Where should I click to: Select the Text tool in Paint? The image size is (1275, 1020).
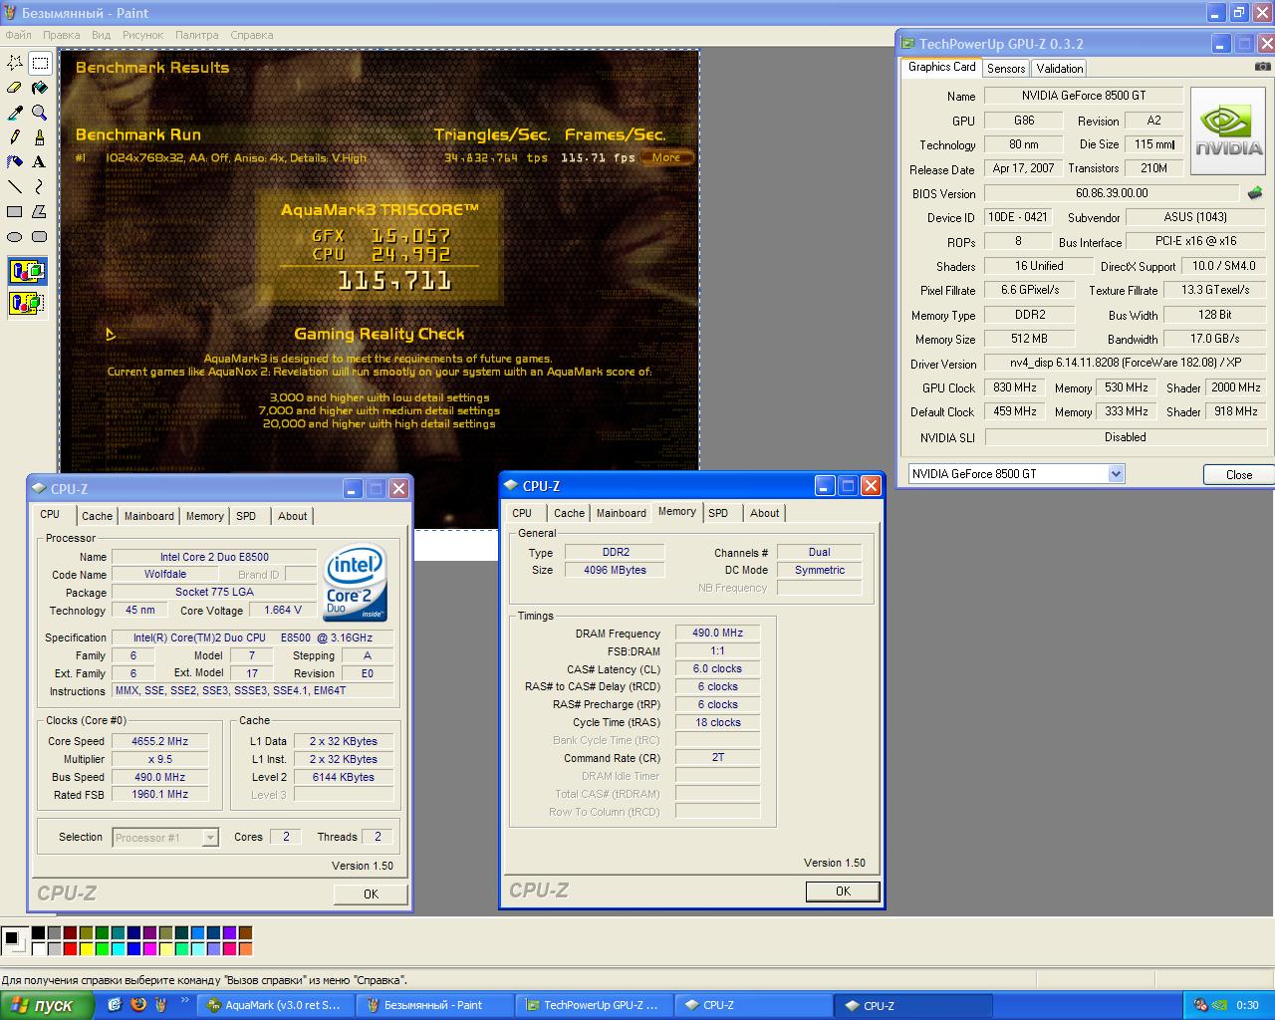(x=40, y=161)
